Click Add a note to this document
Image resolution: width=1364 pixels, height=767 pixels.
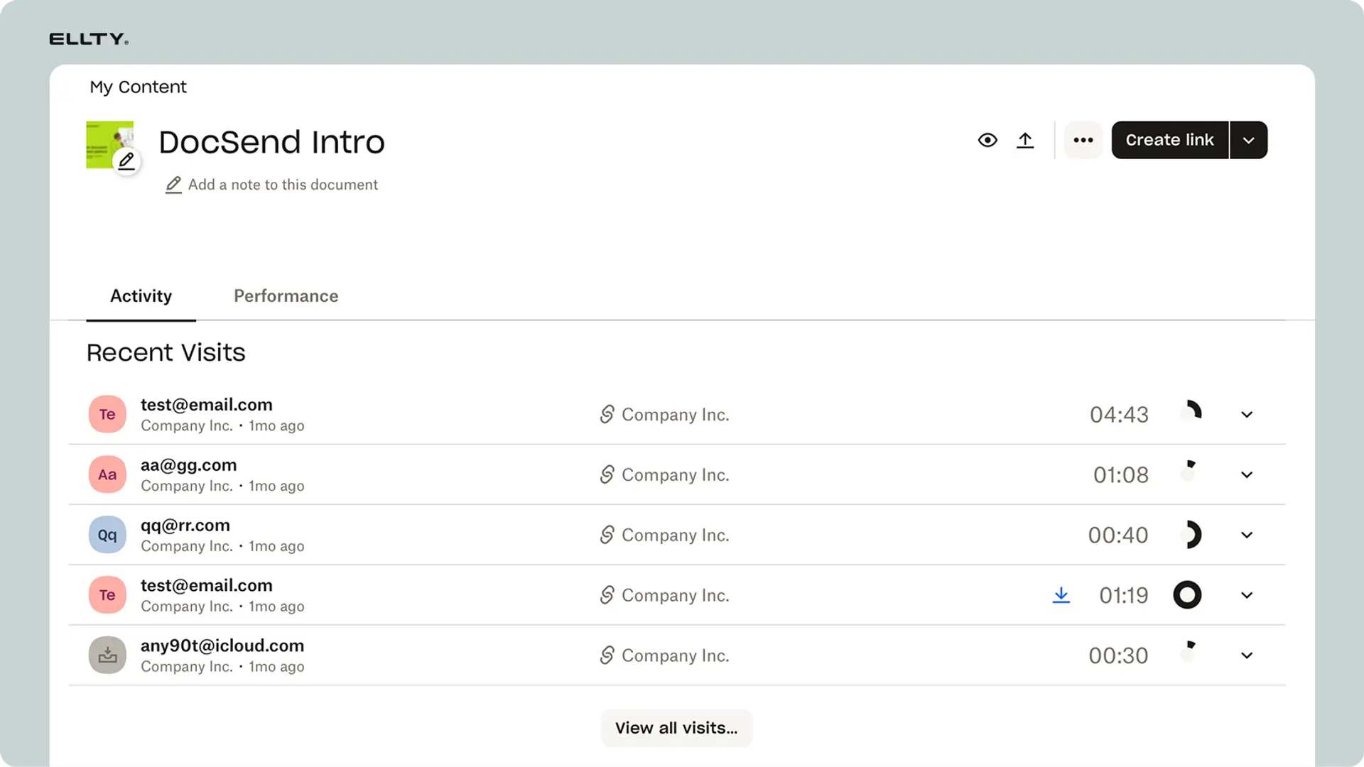tap(283, 185)
